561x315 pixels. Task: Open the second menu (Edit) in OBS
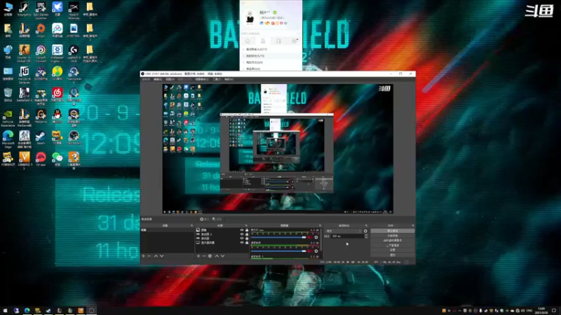(158, 79)
